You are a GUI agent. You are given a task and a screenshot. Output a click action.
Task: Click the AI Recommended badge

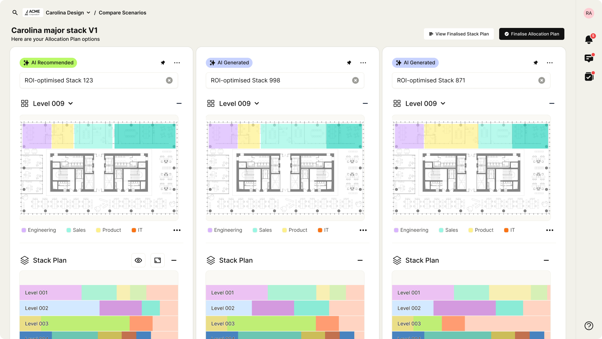[48, 63]
